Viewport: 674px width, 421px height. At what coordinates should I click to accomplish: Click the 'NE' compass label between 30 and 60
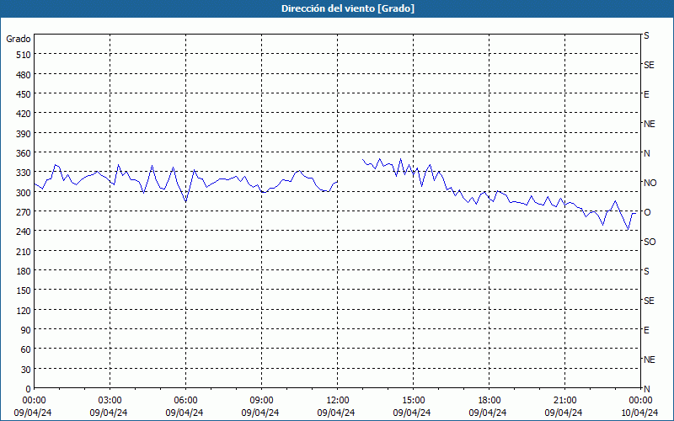pyautogui.click(x=649, y=360)
